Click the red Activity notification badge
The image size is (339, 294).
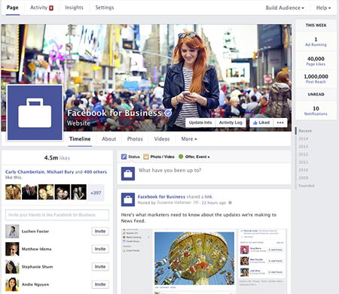tap(51, 8)
